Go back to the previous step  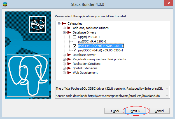pos(115,111)
